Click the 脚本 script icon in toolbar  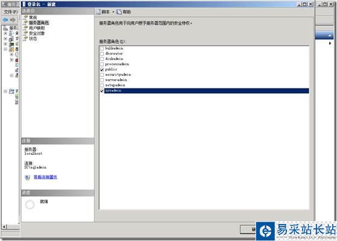tap(98, 12)
